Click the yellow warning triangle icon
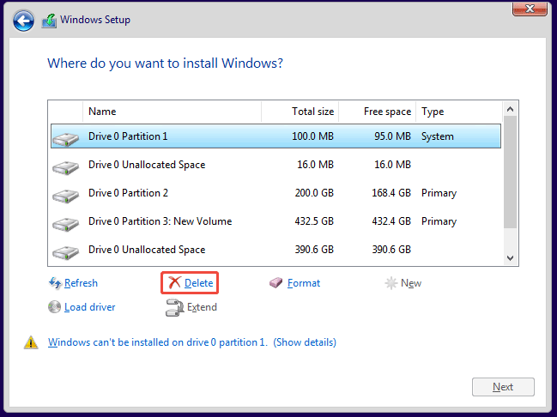This screenshot has width=557, height=417. 31,342
